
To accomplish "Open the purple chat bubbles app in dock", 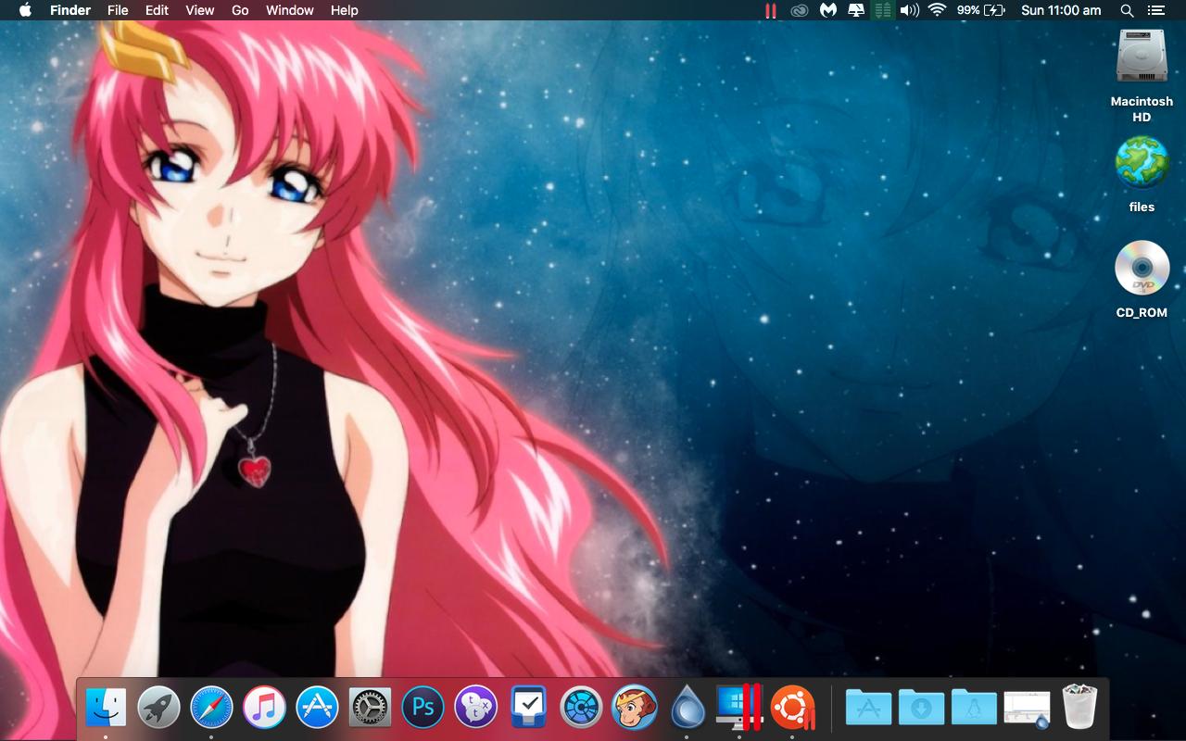I will (475, 708).
